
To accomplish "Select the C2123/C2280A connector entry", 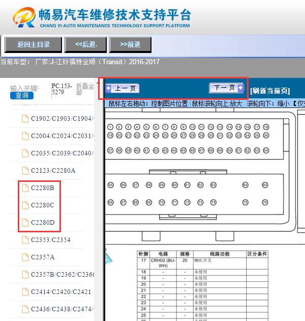I will 53,171.
